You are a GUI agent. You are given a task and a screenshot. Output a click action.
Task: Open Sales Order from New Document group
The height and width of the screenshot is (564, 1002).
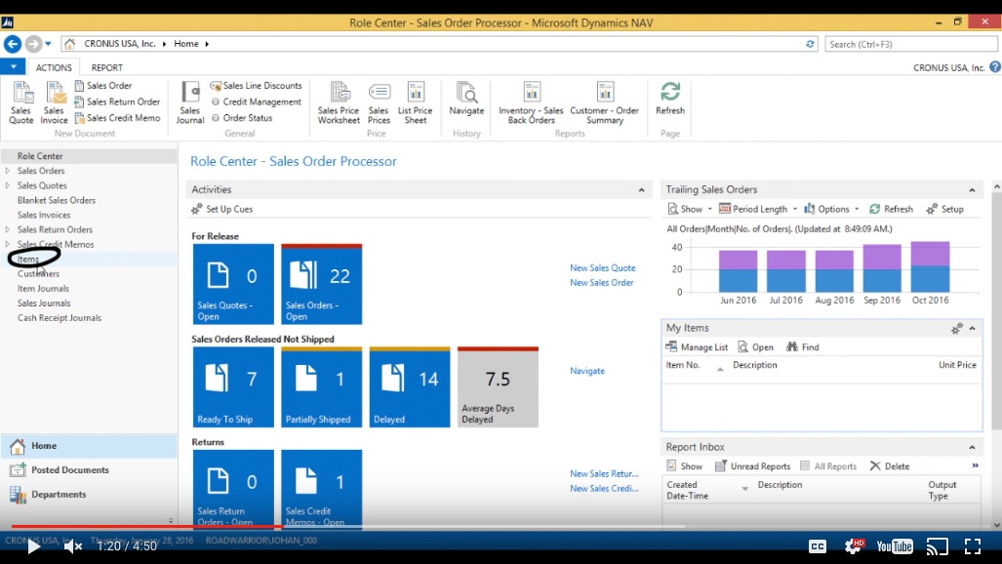click(103, 86)
